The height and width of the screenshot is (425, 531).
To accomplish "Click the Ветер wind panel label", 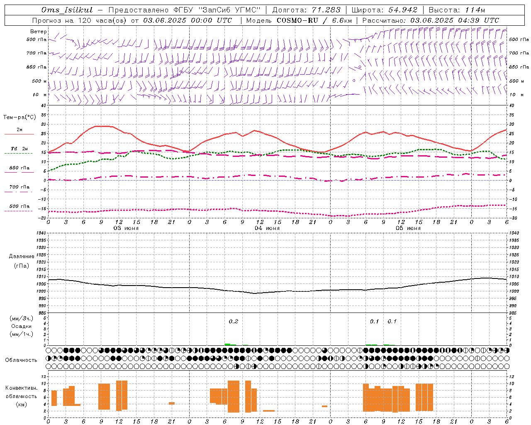I will point(39,32).
